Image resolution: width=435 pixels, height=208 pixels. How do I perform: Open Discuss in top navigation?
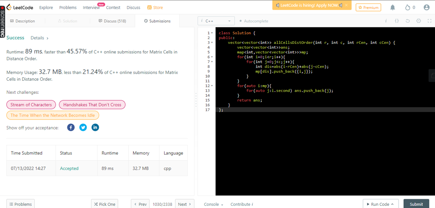134,7
